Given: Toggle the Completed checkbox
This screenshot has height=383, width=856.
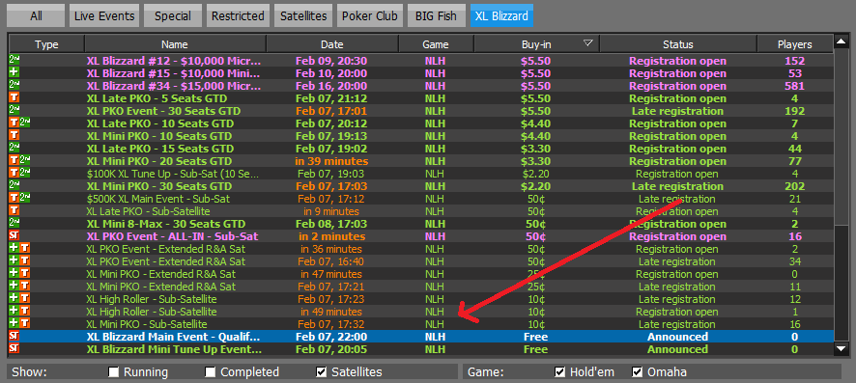Looking at the screenshot, I should tap(211, 372).
